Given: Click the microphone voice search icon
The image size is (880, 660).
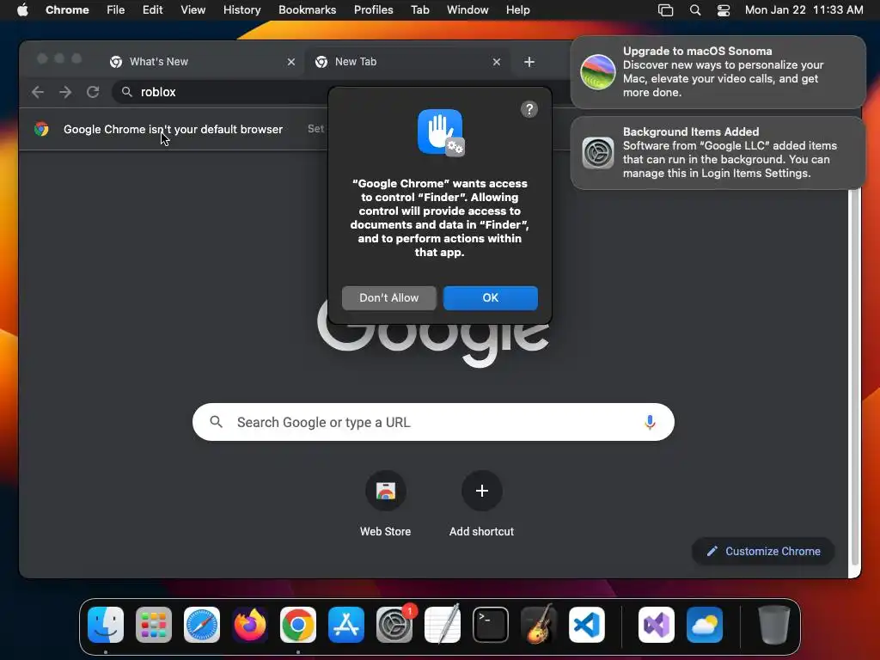Looking at the screenshot, I should tap(650, 422).
